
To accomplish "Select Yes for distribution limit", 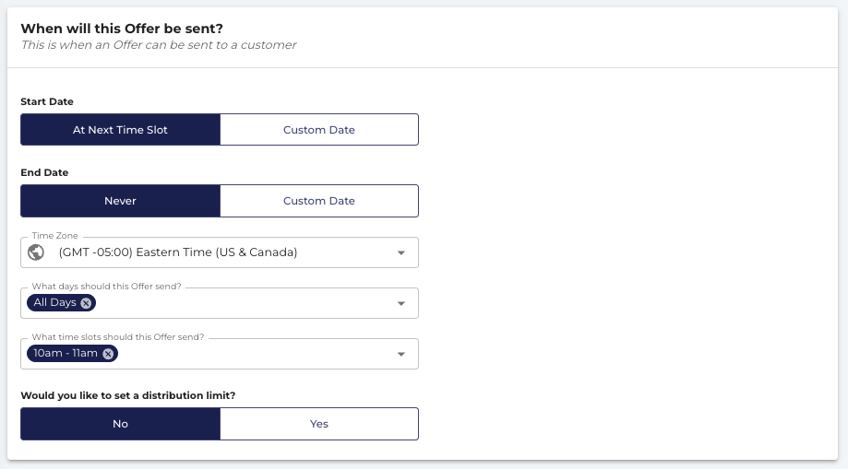I will (319, 424).
